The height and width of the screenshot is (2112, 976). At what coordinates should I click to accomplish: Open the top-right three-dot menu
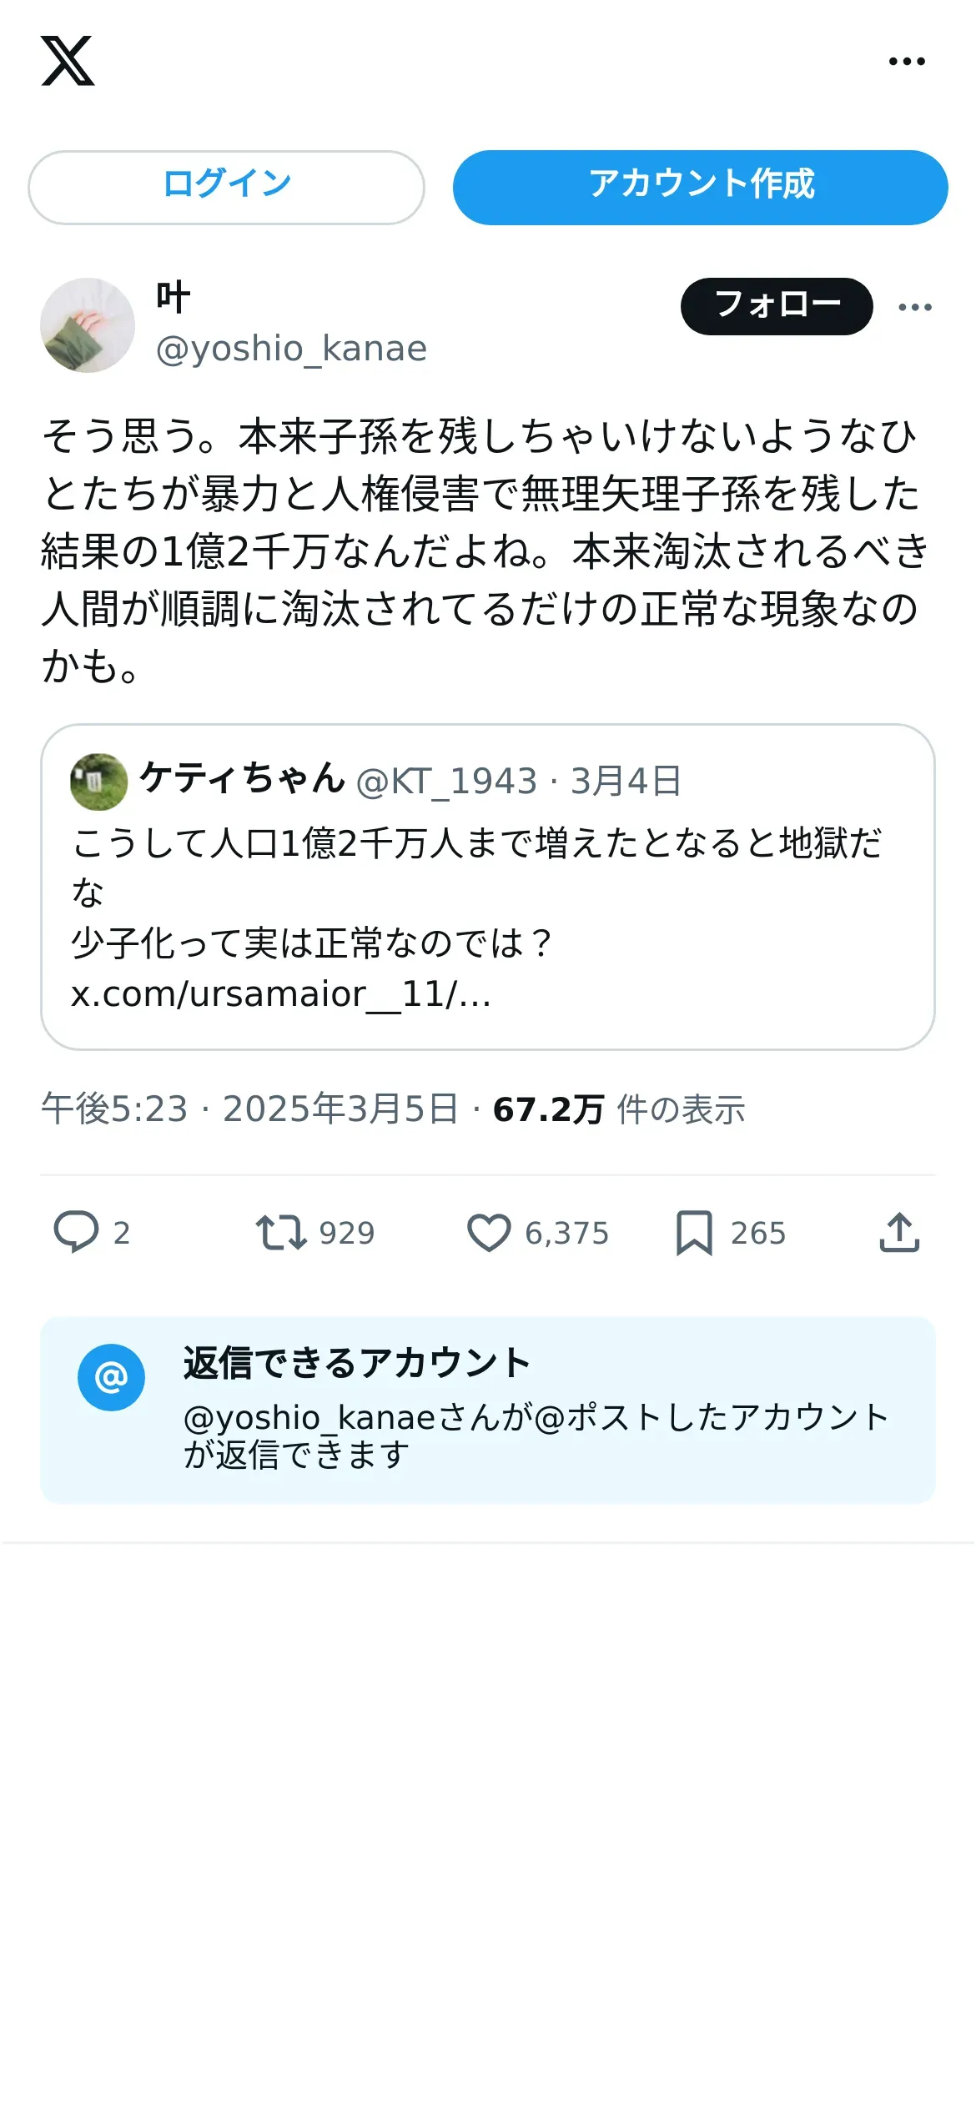(907, 61)
